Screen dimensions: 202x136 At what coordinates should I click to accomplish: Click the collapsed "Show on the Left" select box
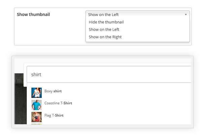pos(135,15)
